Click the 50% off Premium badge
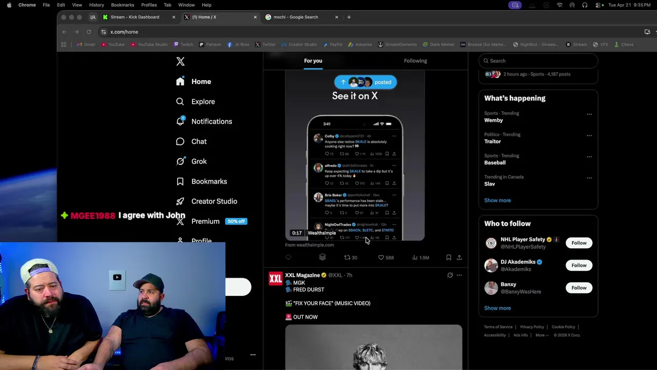657x370 pixels. pos(236,221)
